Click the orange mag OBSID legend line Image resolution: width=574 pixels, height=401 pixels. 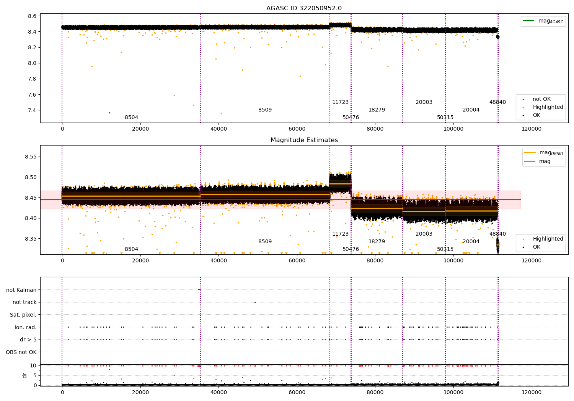point(530,153)
